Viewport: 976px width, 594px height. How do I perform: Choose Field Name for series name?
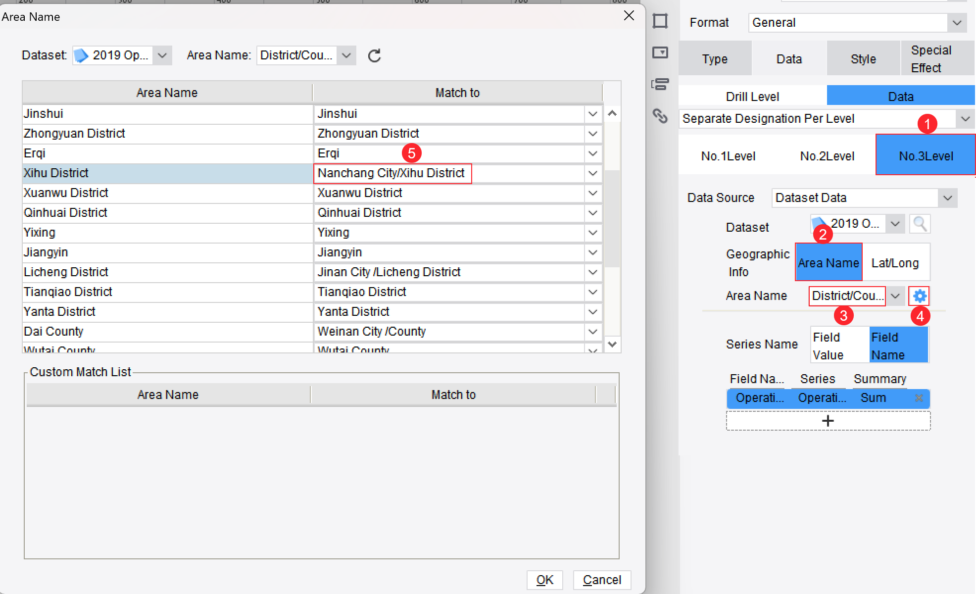coord(898,346)
